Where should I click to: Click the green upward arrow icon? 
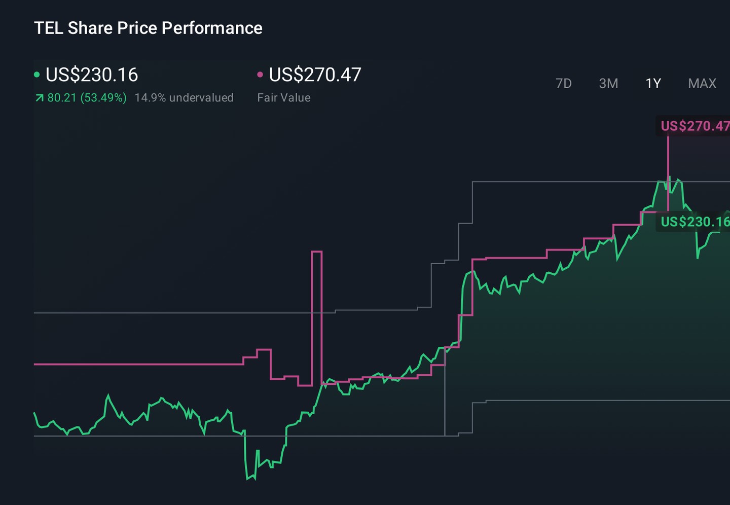click(x=39, y=98)
